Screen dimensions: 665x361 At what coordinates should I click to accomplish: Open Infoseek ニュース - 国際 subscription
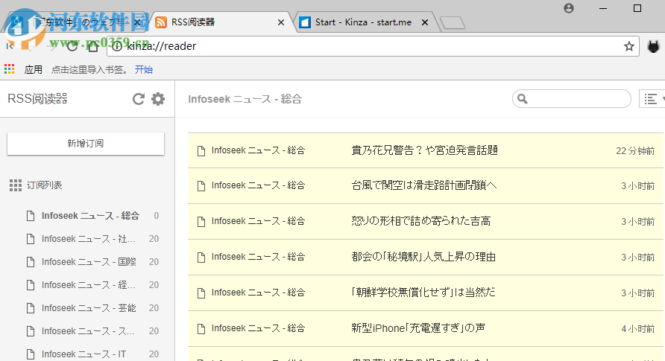pyautogui.click(x=89, y=262)
